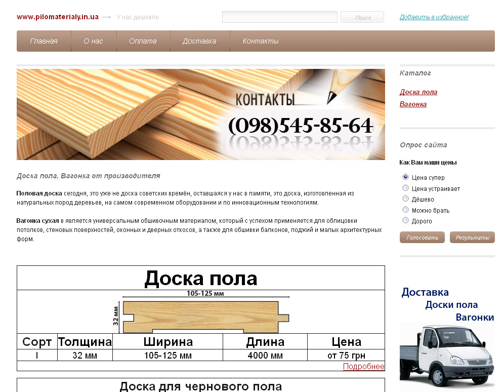The height and width of the screenshot is (392, 503).
Task: Open the О нас page
Action: (x=93, y=41)
